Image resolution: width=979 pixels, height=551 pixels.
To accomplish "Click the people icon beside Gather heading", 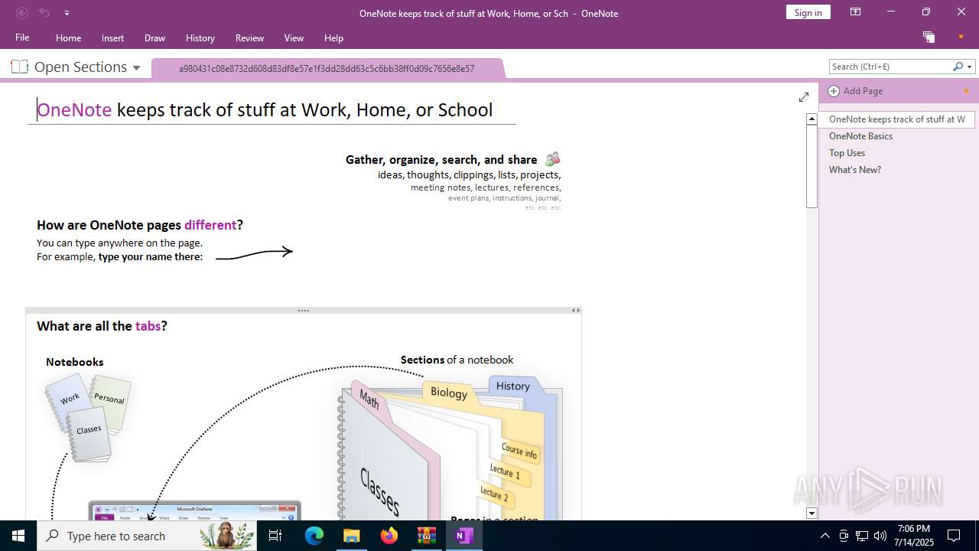I will 552,159.
